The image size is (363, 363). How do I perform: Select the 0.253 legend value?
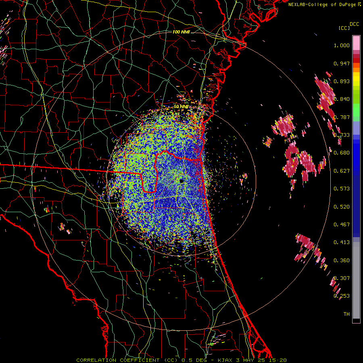[342, 296]
